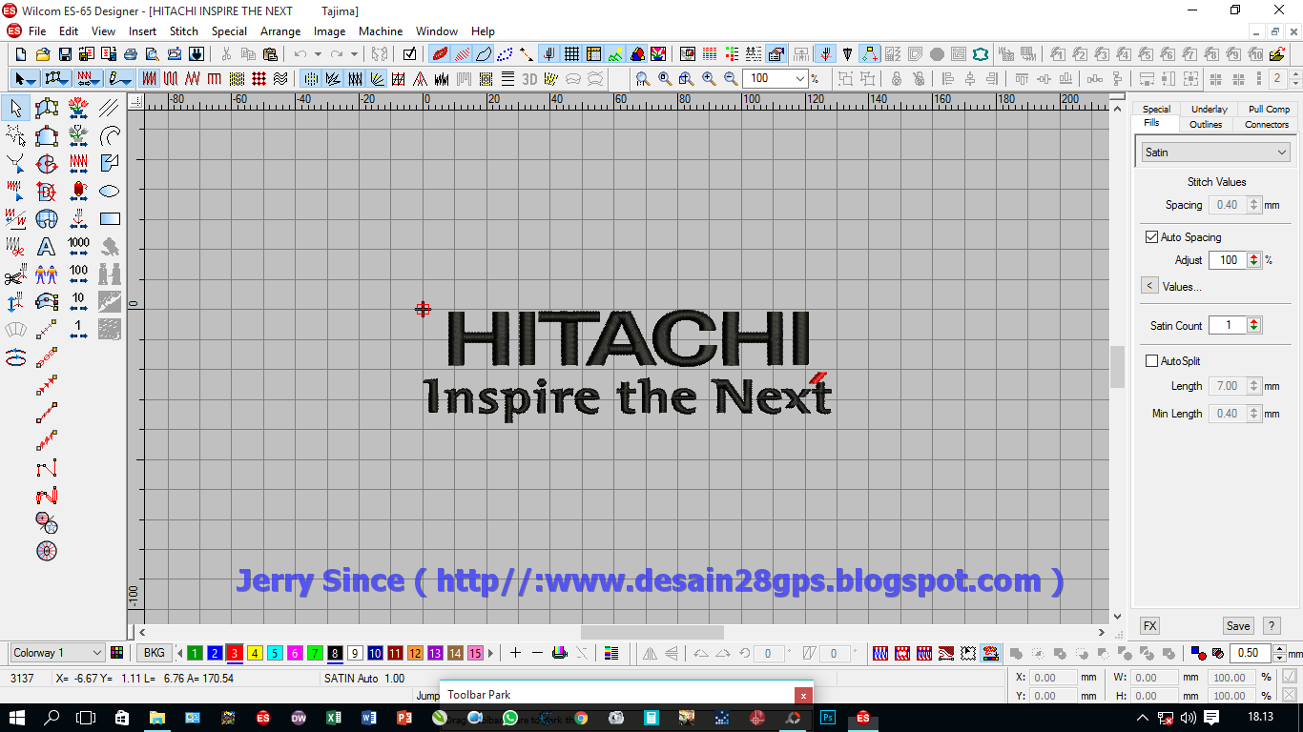Toggle the checkmark options icon in toolbar

point(409,54)
